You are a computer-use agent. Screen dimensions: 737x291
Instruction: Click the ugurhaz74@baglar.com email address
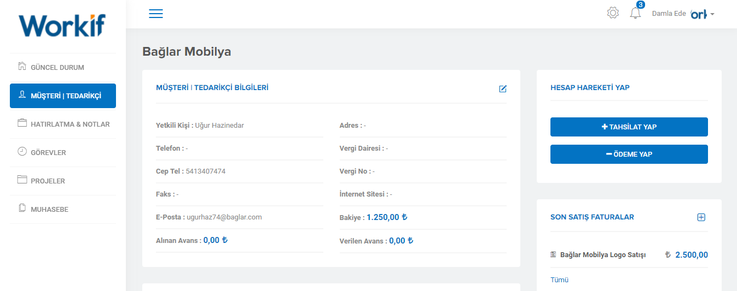tap(224, 217)
